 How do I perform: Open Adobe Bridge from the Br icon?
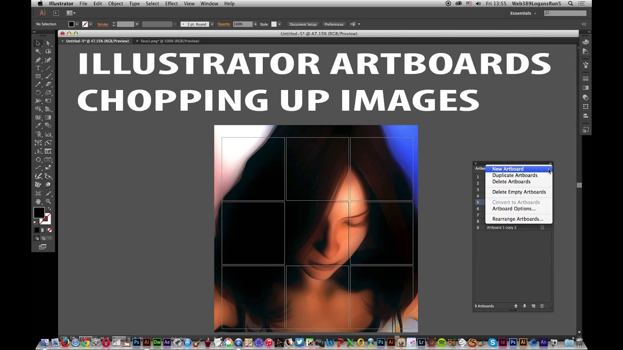click(56, 13)
